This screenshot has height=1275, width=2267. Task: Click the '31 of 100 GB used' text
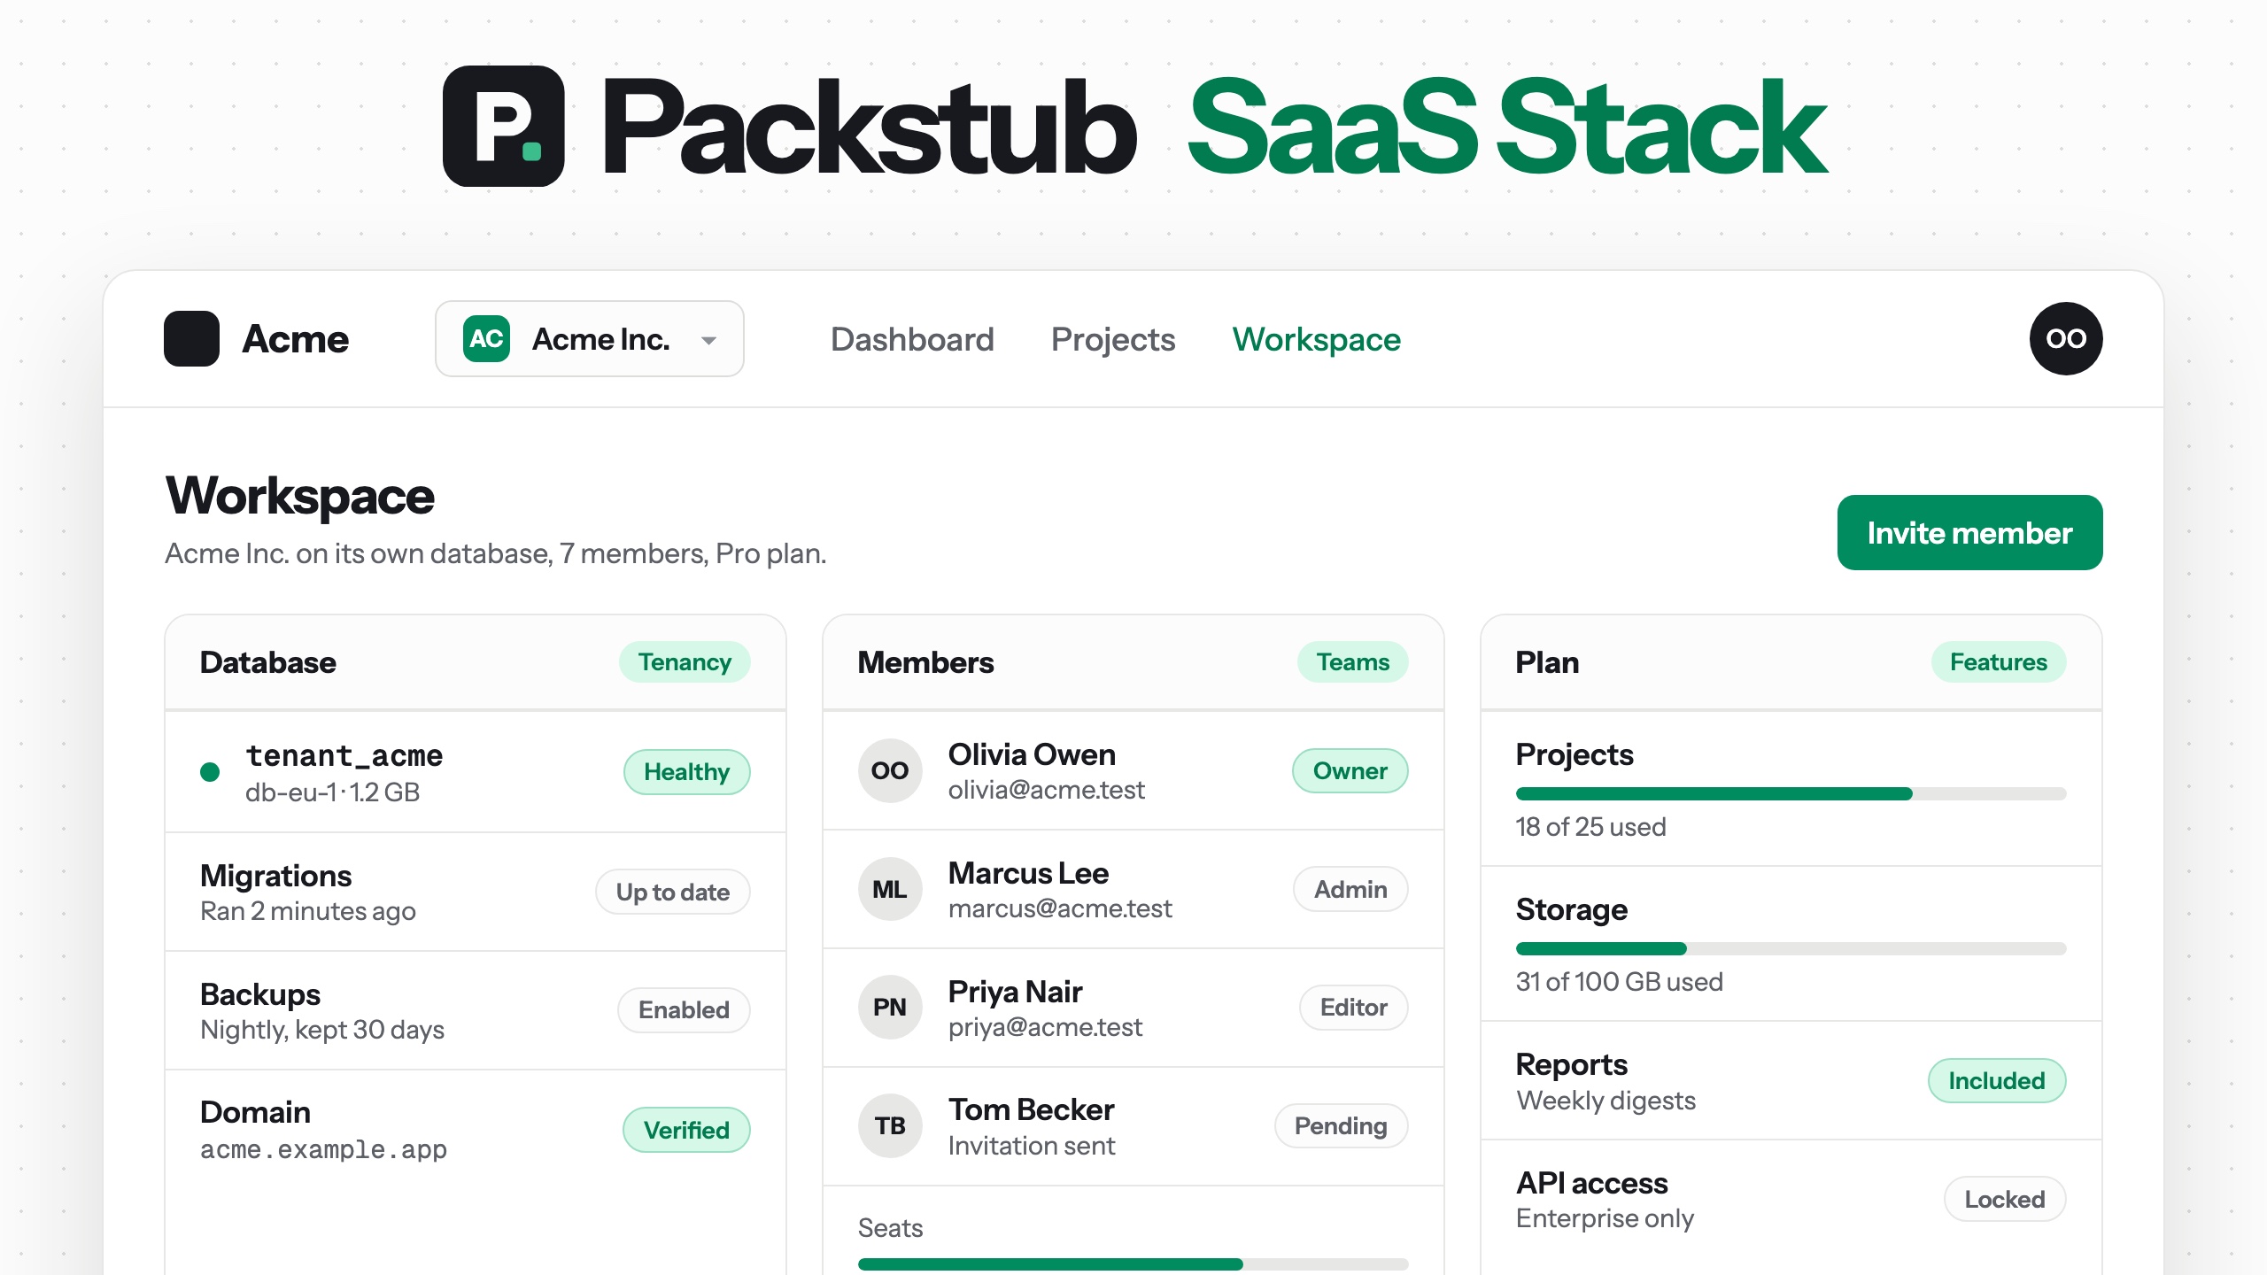1619,981
